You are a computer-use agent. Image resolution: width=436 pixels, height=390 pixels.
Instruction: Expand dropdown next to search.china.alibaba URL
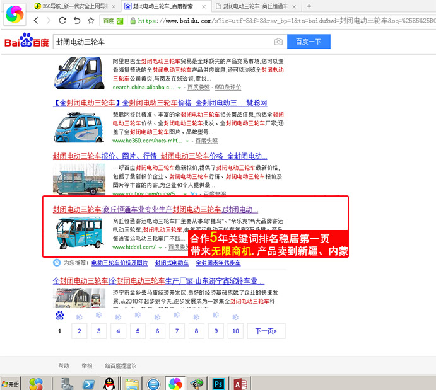[179, 88]
